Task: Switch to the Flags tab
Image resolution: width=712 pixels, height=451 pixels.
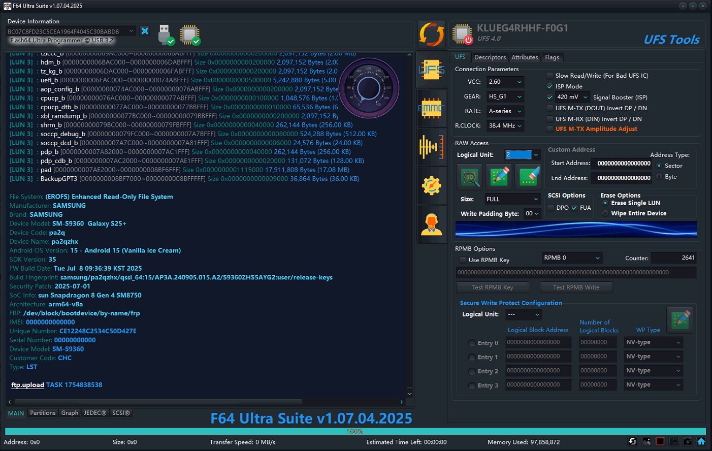Action: tap(552, 57)
